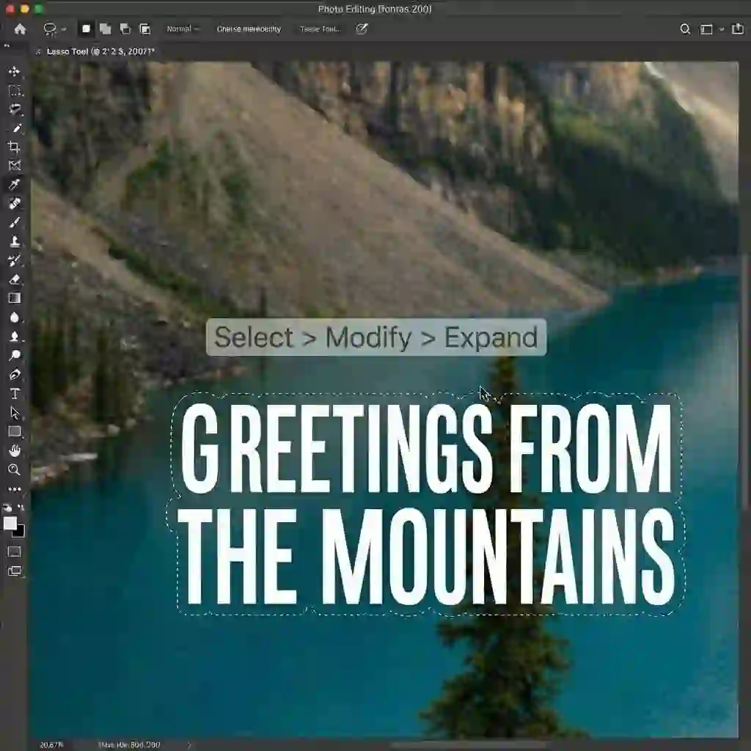The image size is (751, 751).
Task: Activate the Eyedropper tool
Action: pyautogui.click(x=13, y=185)
